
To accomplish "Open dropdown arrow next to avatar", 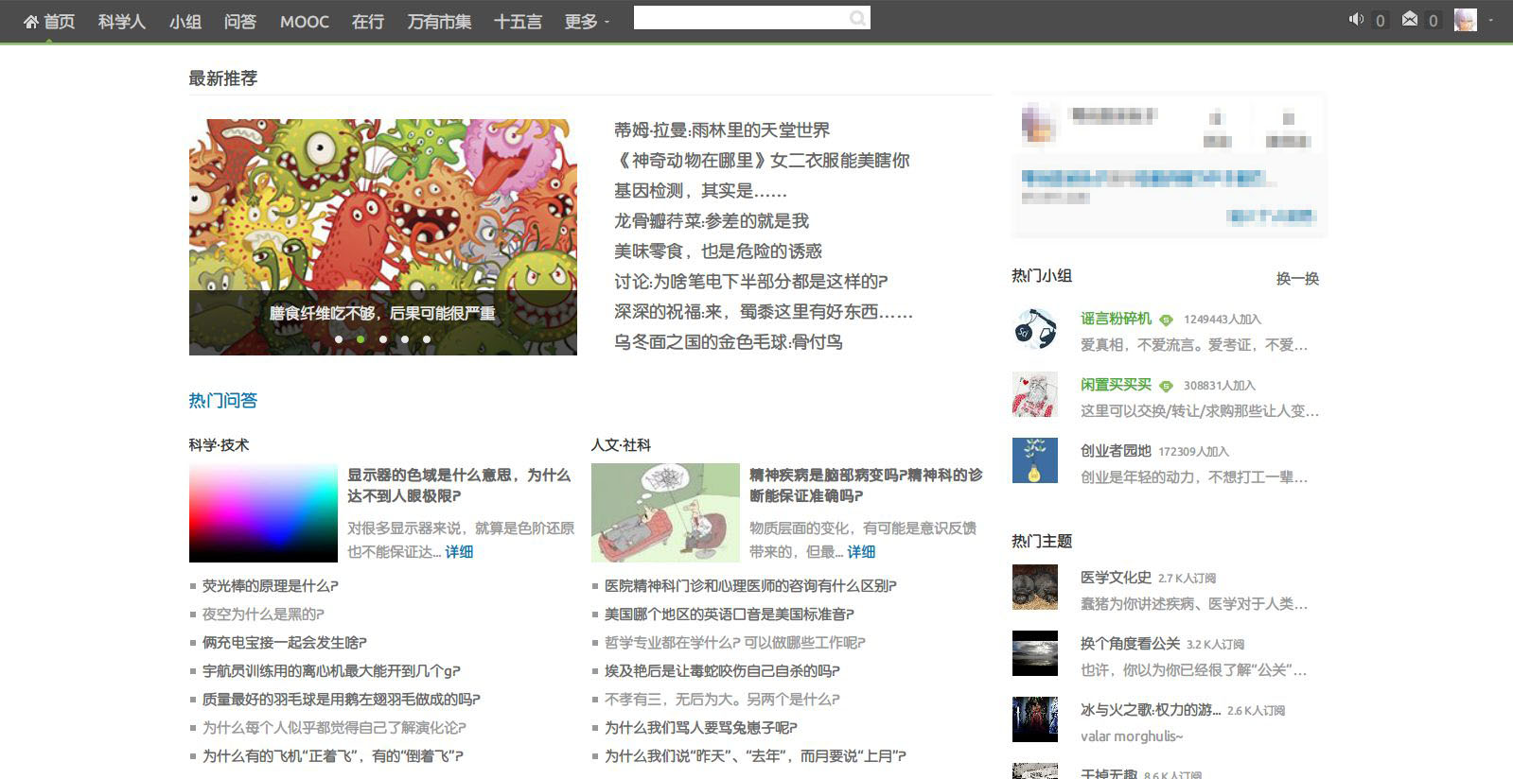I will pyautogui.click(x=1491, y=20).
